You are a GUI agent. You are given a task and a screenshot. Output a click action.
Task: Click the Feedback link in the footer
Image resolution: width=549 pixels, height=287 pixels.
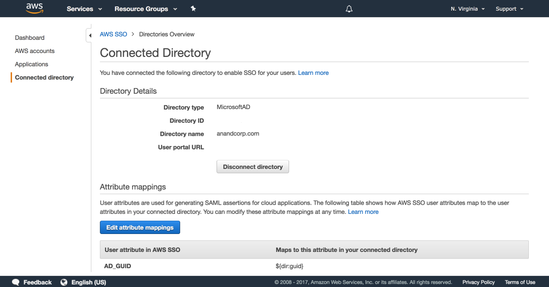(37, 282)
